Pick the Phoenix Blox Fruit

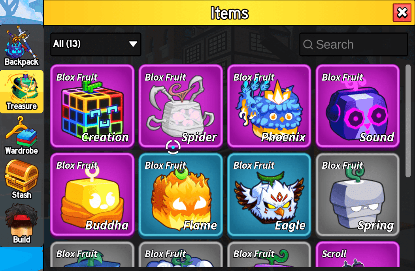[x=269, y=106]
